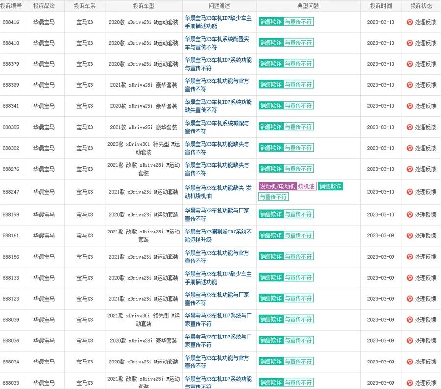This screenshot has width=441, height=389.
Task: Click 2020款 xDrive30i 领先型 M运动套装 model cell
Action: click(x=144, y=148)
